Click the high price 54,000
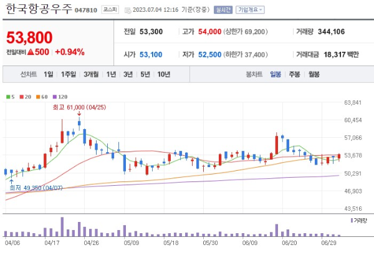Screen dimensions: 374x255 pyautogui.click(x=209, y=32)
